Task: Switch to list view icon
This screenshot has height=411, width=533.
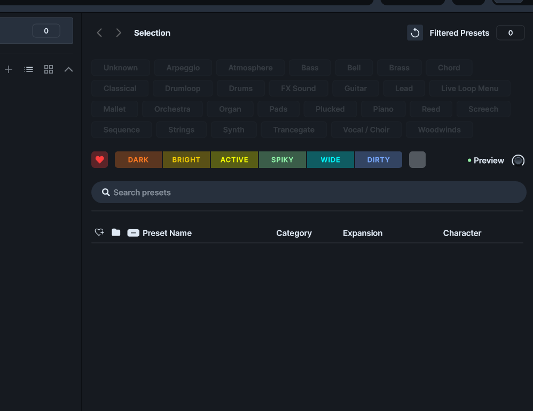Action: (29, 69)
